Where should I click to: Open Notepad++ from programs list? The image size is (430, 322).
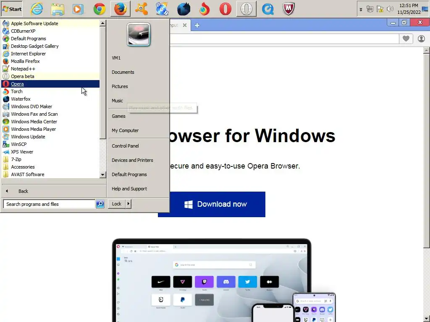point(51,69)
